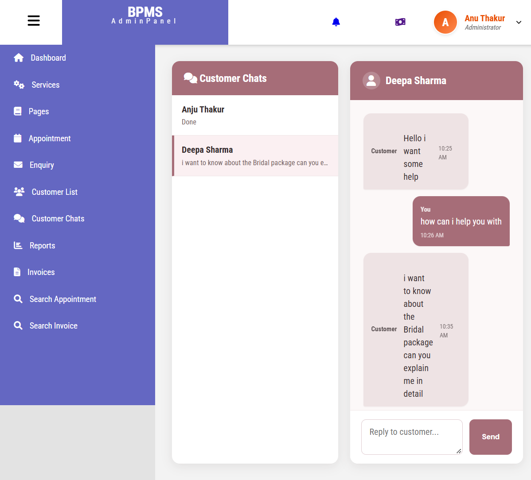The image size is (531, 480).
Task: Toggle the hamburger sidebar menu
Action: click(34, 21)
